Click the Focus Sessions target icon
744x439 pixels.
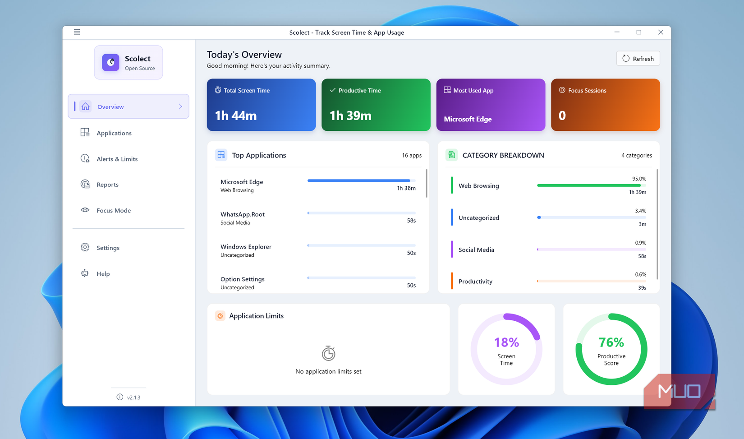click(x=562, y=90)
